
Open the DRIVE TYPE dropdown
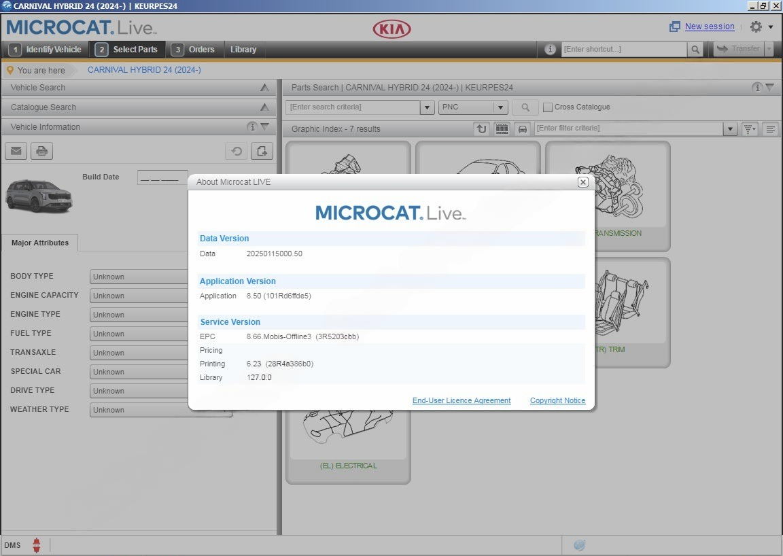pos(139,391)
